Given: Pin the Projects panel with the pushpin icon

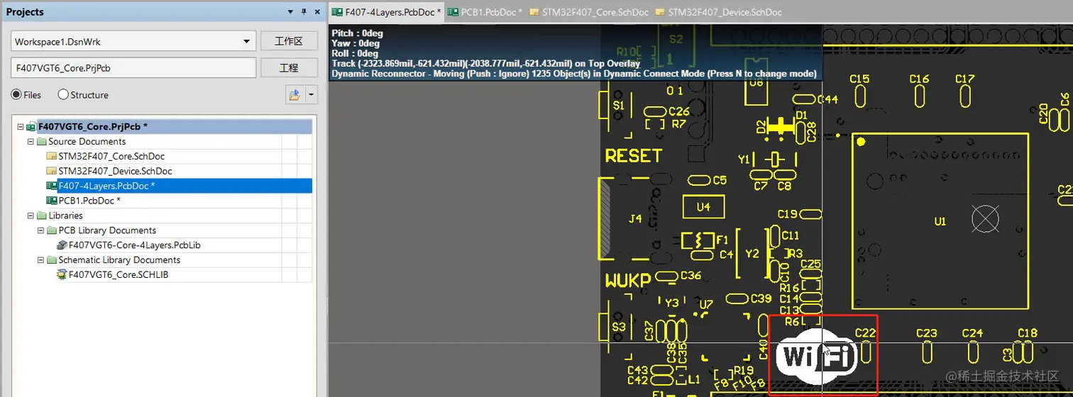Looking at the screenshot, I should click(304, 12).
